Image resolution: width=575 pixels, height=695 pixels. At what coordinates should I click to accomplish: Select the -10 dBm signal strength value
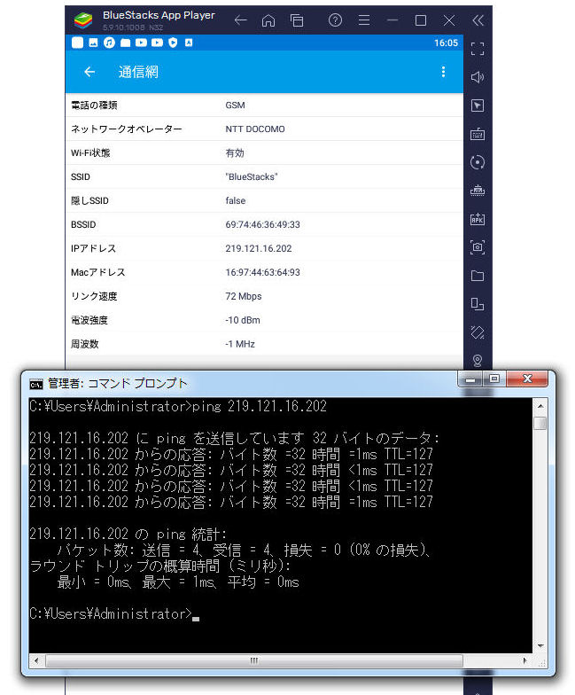point(243,320)
